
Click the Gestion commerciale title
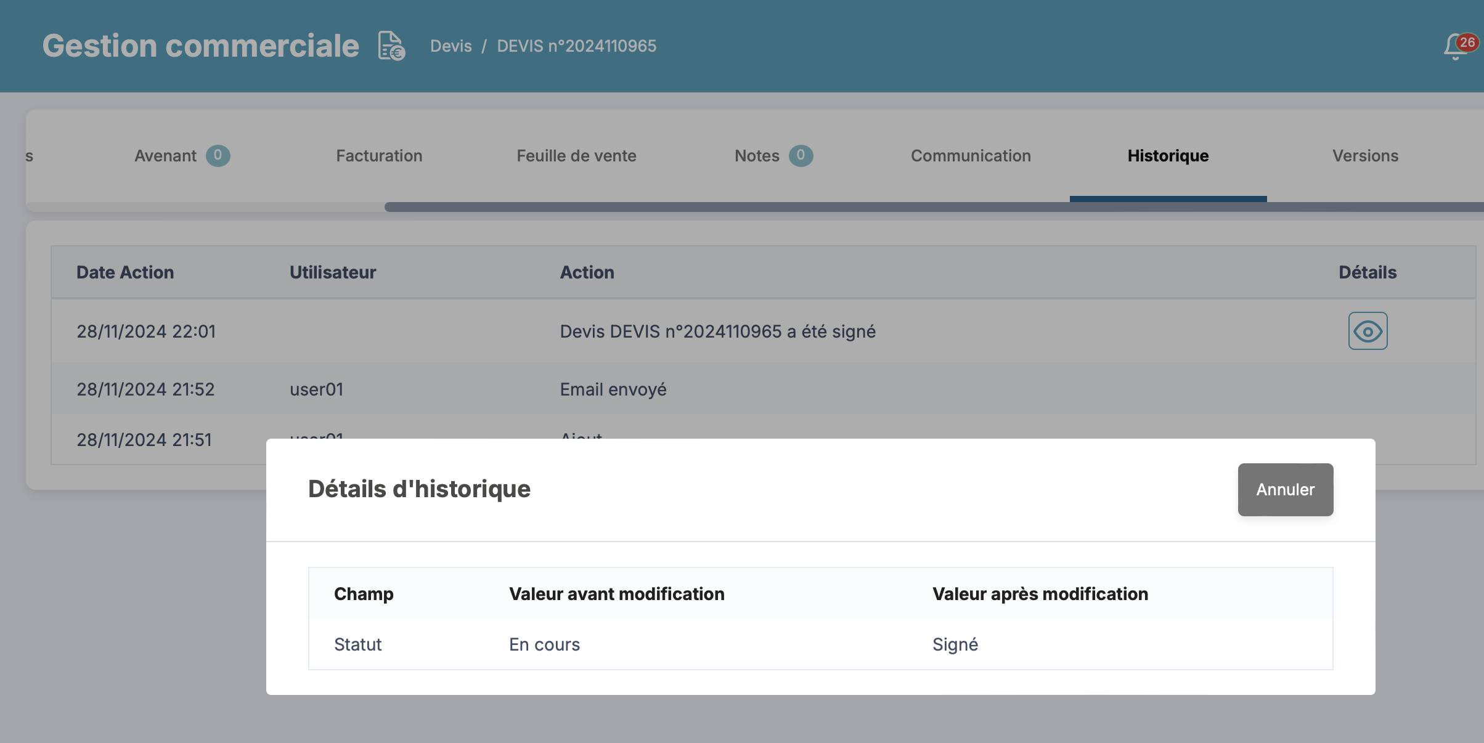click(x=200, y=46)
